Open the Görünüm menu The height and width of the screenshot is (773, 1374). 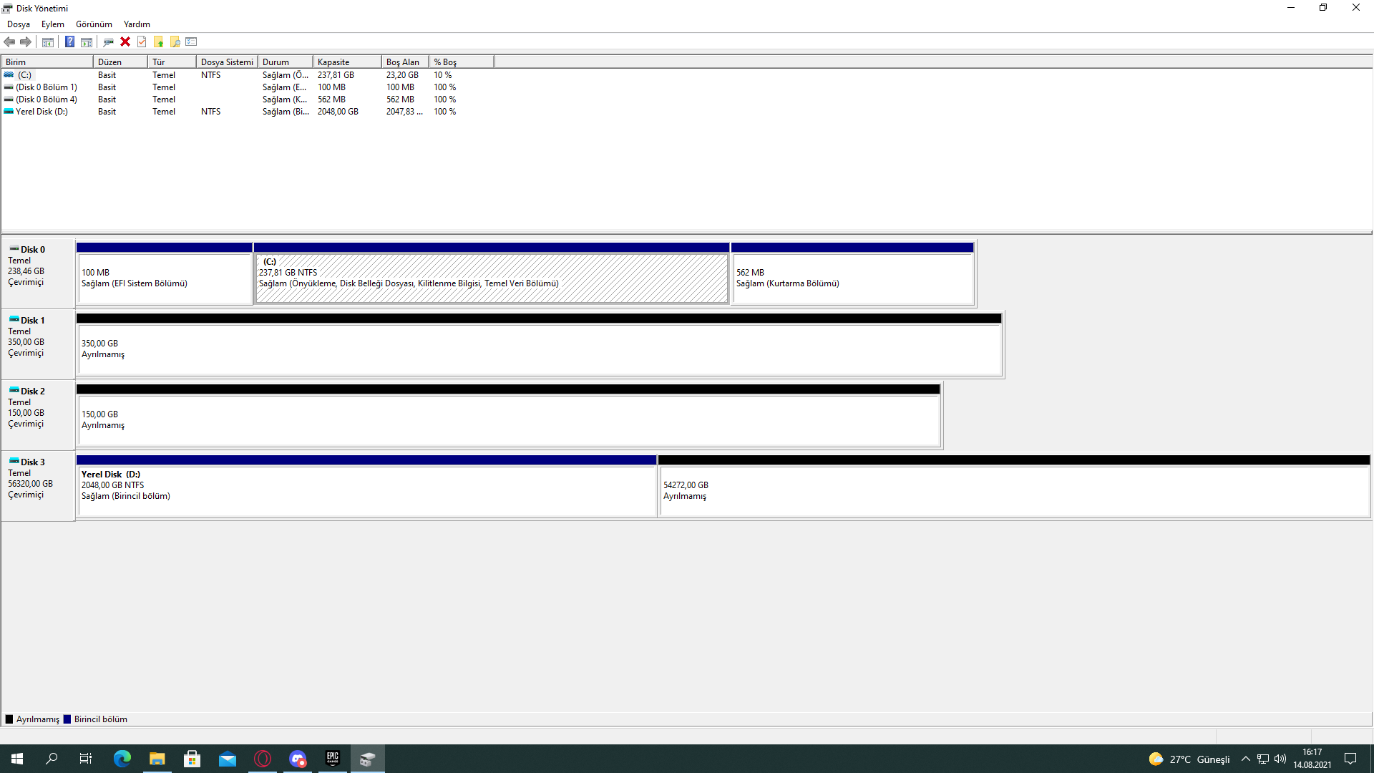pyautogui.click(x=94, y=24)
